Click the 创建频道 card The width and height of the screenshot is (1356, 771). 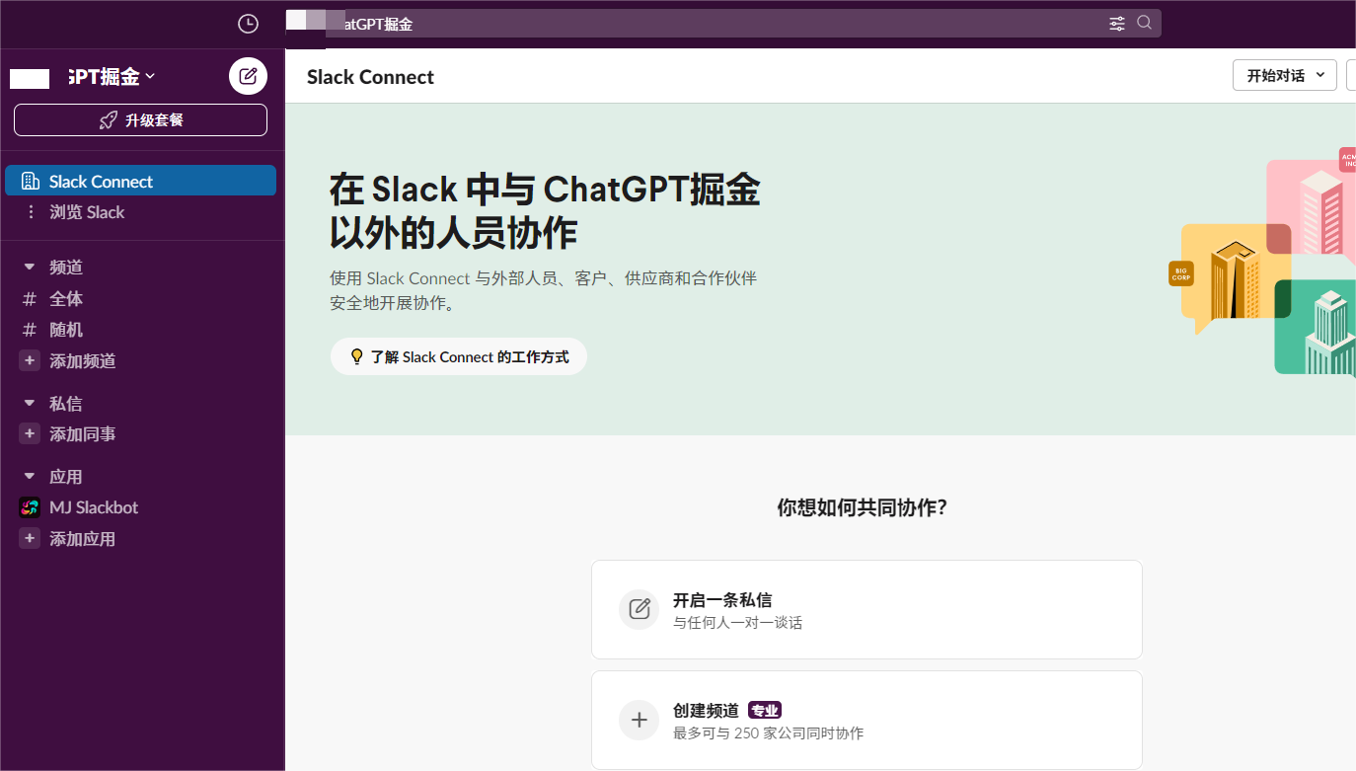(x=866, y=721)
